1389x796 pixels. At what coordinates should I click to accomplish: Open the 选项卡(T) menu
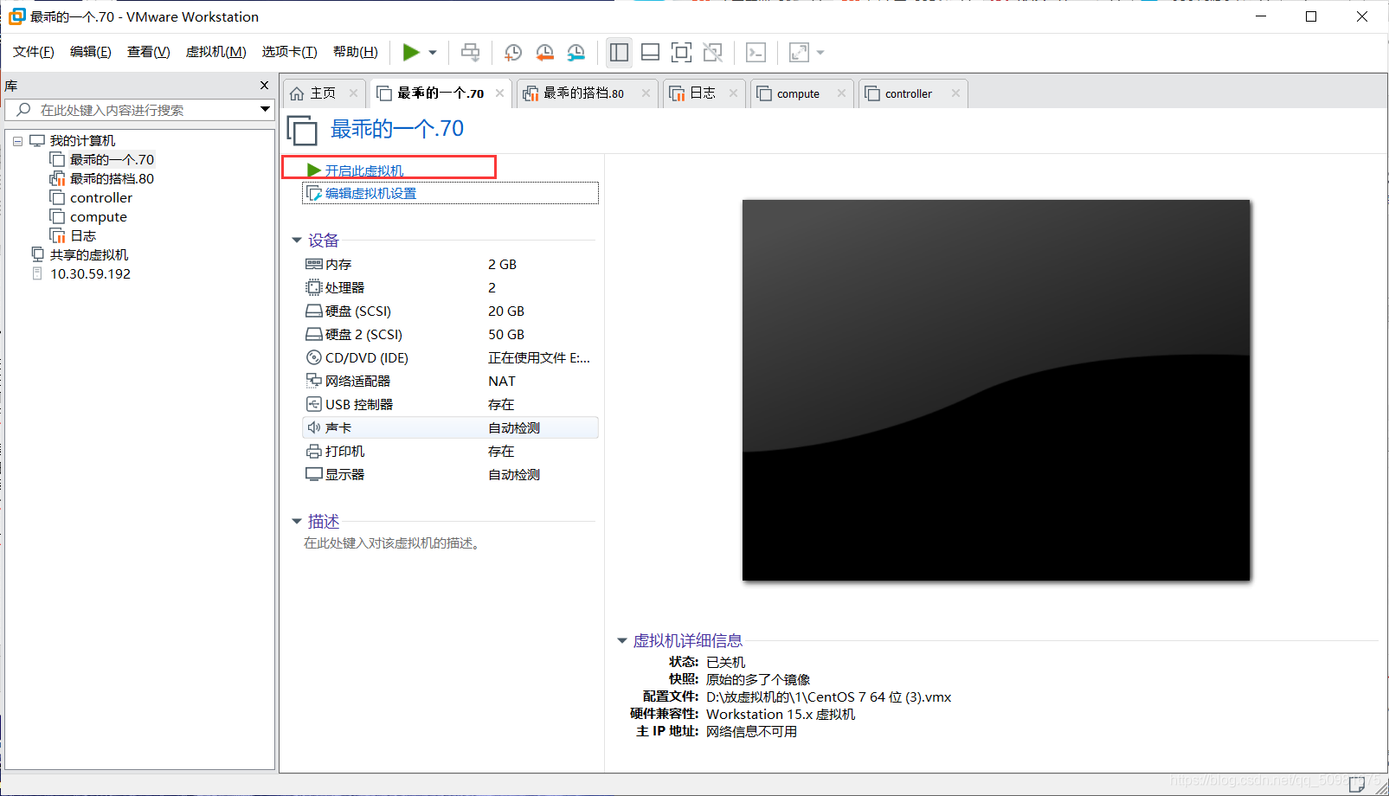tap(290, 52)
